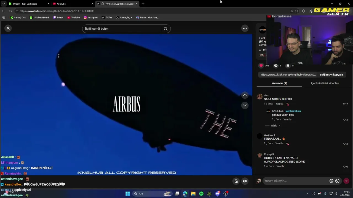Open the Windows Start menu
353x198 pixels.
(x=128, y=194)
